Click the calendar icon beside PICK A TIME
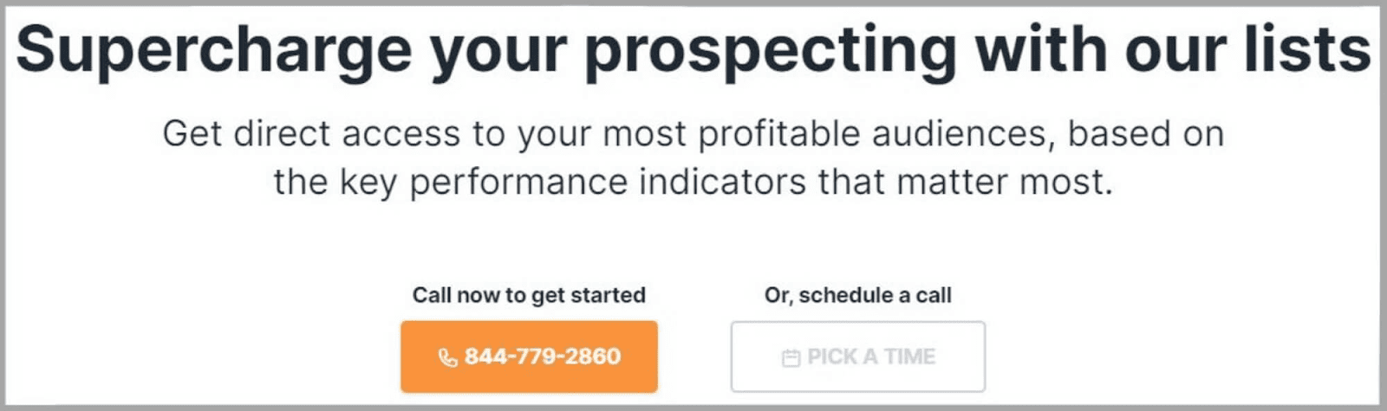The image size is (1387, 411). [x=791, y=357]
